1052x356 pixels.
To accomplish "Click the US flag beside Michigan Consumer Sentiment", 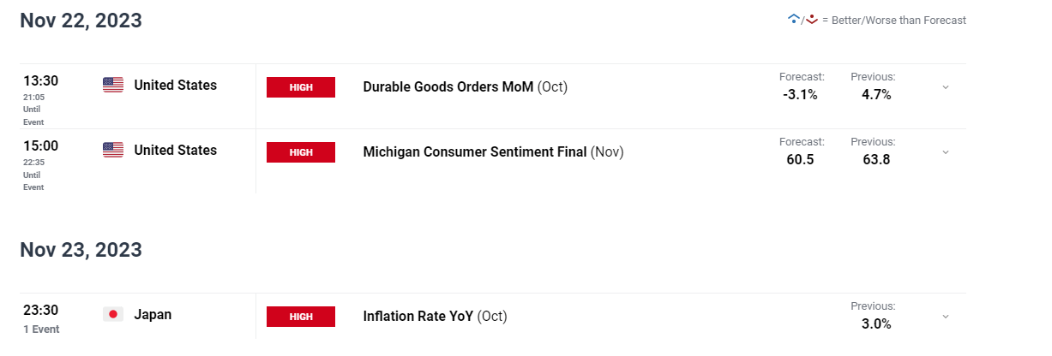I will click(x=113, y=150).
